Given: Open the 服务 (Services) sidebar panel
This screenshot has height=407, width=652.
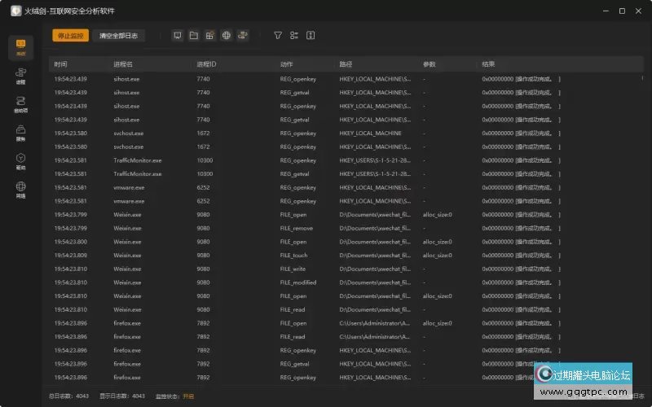Looking at the screenshot, I should (x=20, y=133).
